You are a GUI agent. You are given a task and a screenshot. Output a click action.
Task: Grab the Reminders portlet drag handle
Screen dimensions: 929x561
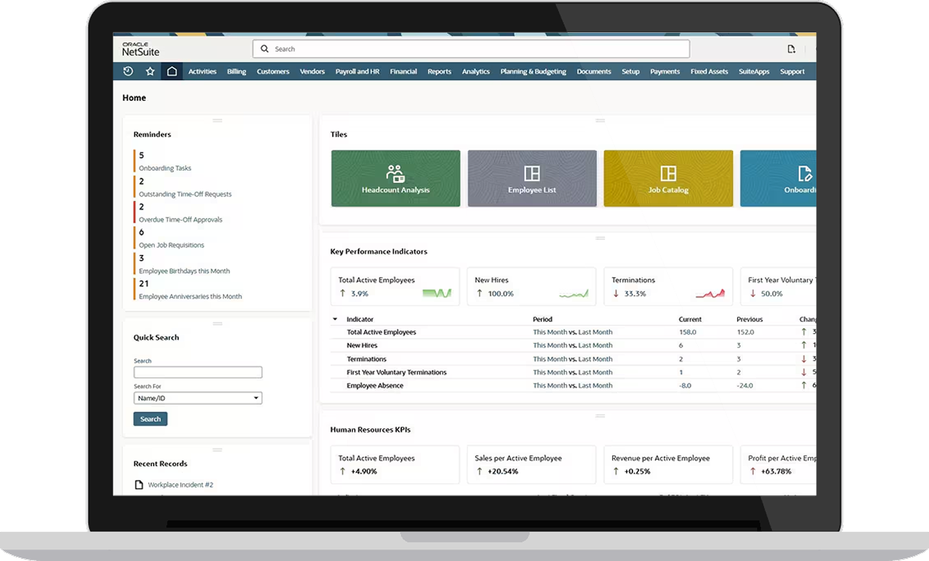click(217, 120)
